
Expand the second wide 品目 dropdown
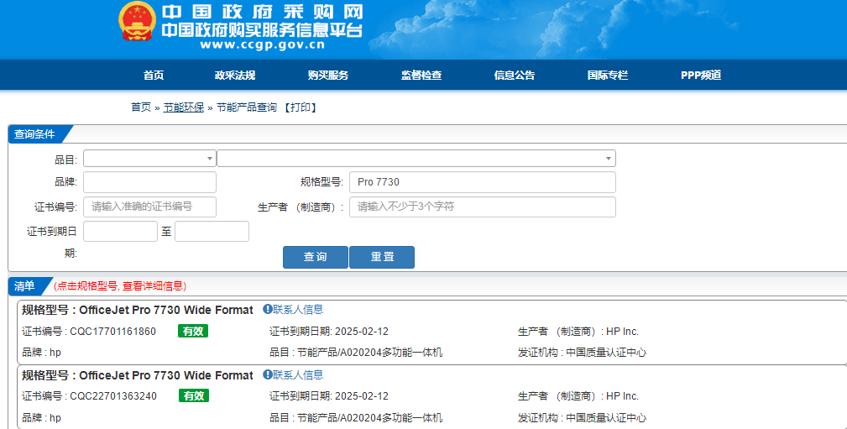[416, 159]
